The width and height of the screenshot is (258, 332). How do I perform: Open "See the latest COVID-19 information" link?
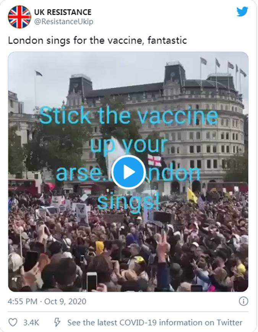(155, 322)
